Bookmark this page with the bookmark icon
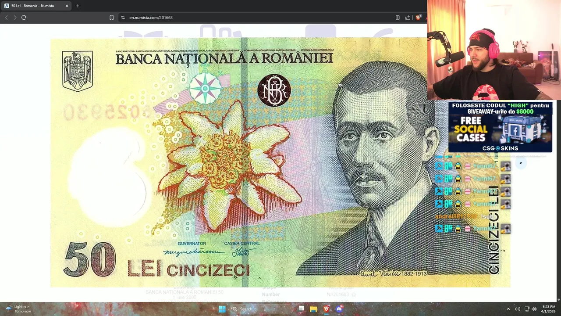 point(111,18)
